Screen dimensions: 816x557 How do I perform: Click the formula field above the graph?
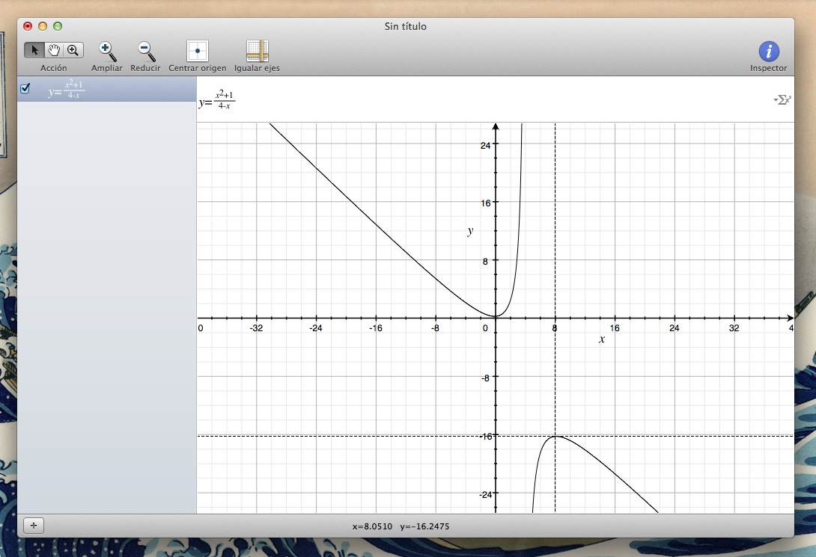(217, 100)
